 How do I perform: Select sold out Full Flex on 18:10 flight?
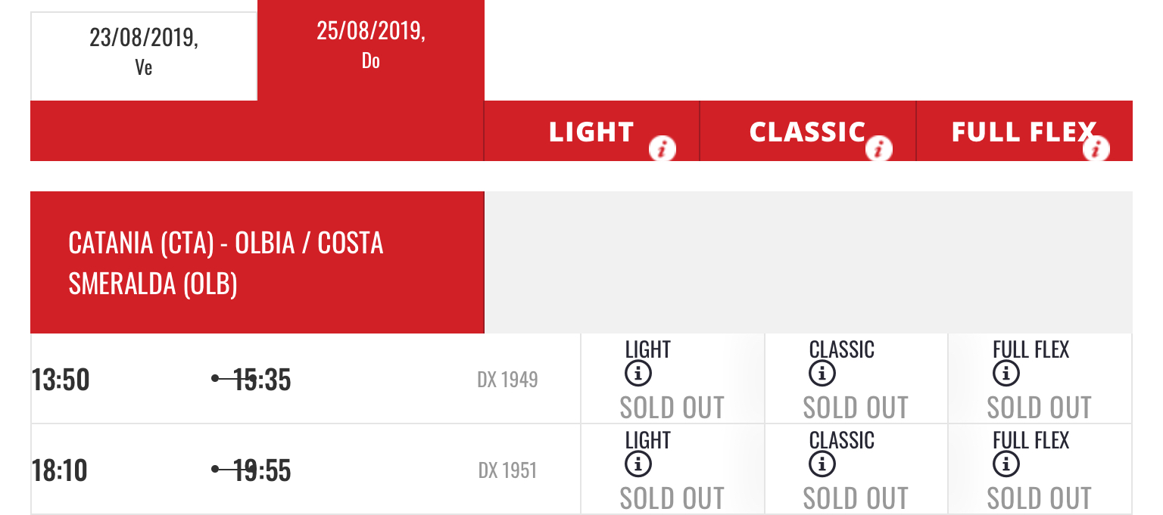pos(1039,498)
